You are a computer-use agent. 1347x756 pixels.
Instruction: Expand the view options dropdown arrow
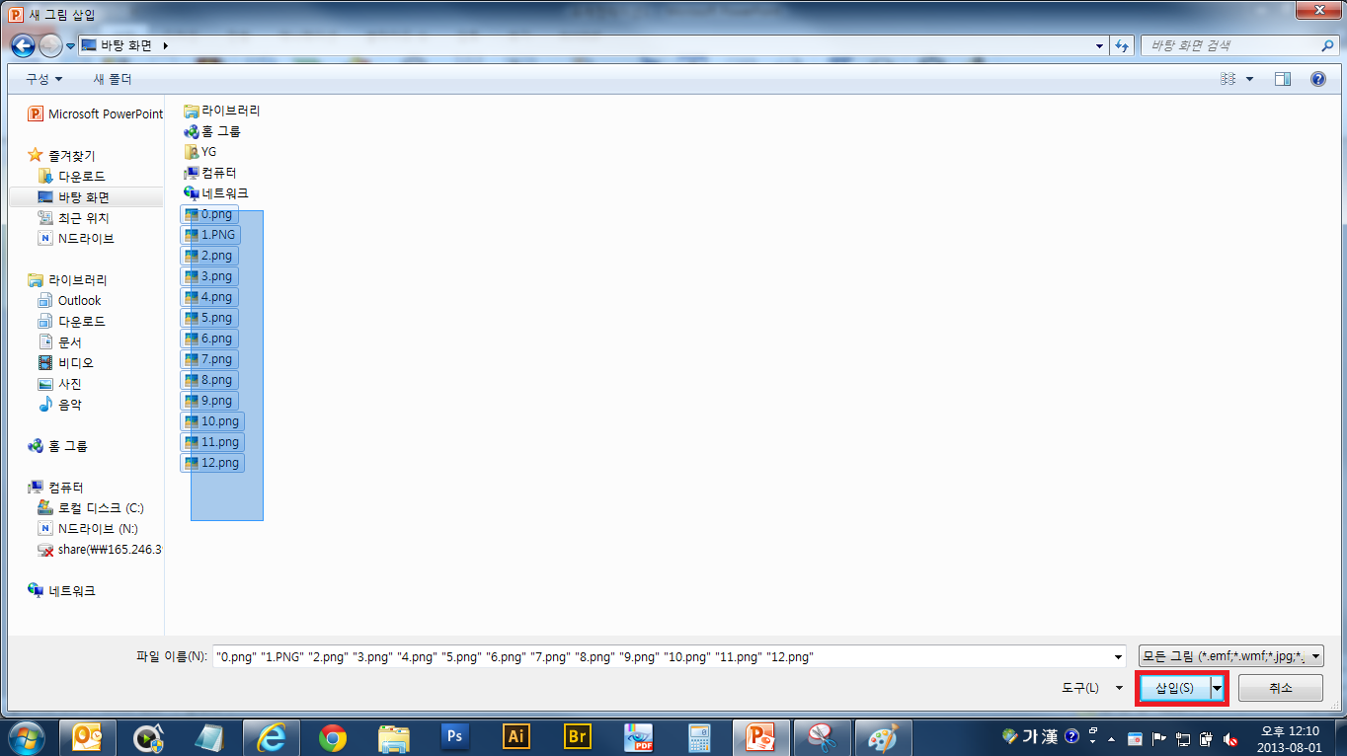pyautogui.click(x=1249, y=79)
